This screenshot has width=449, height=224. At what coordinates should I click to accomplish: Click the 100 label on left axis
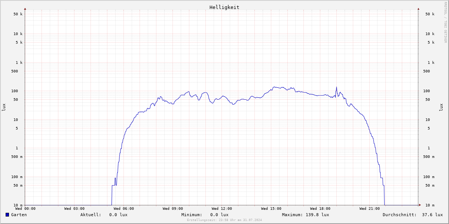point(15,91)
